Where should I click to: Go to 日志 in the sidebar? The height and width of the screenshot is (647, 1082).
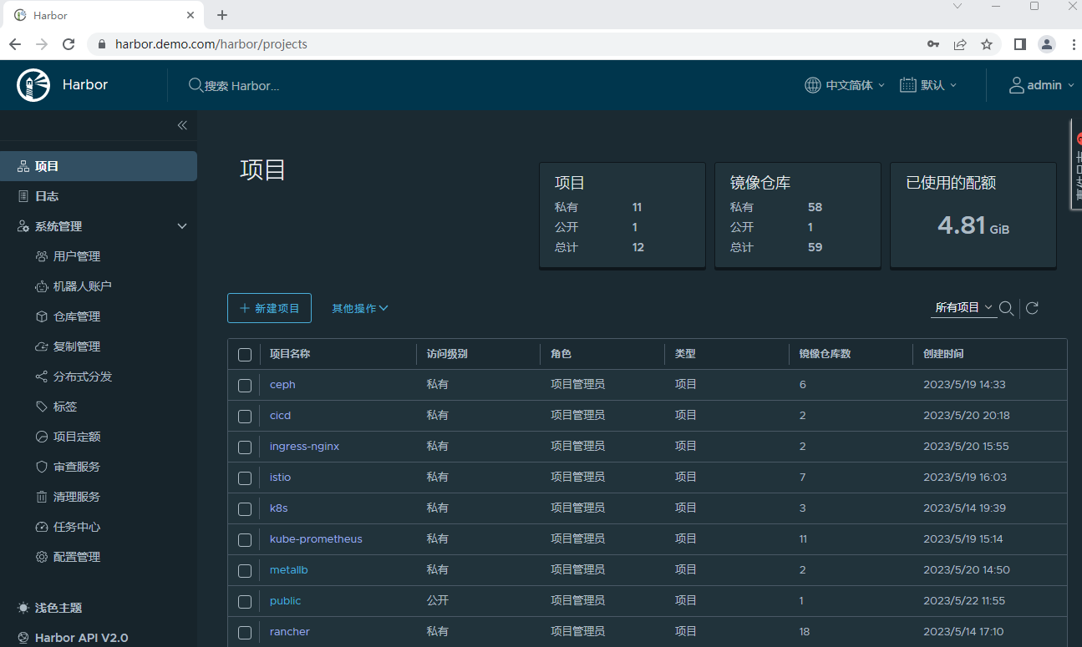tap(47, 196)
